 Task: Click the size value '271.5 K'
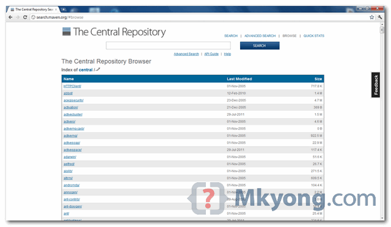(316, 171)
